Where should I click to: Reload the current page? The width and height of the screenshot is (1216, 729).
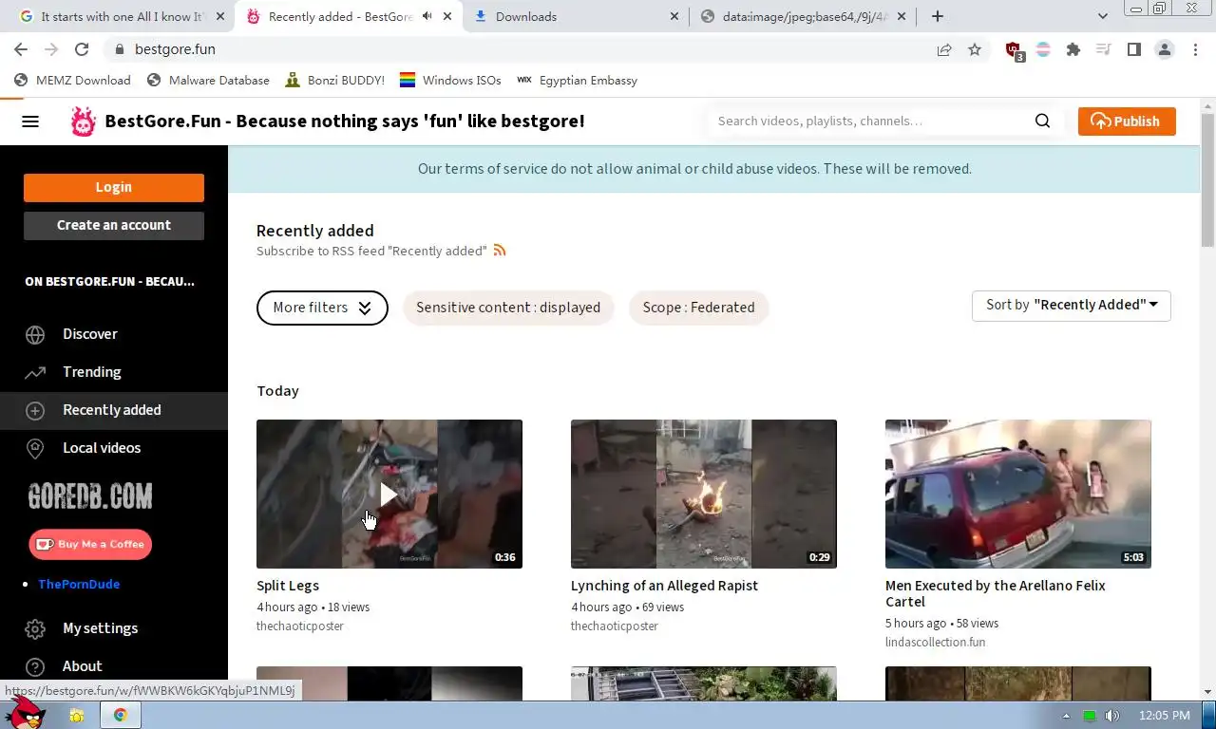click(82, 49)
